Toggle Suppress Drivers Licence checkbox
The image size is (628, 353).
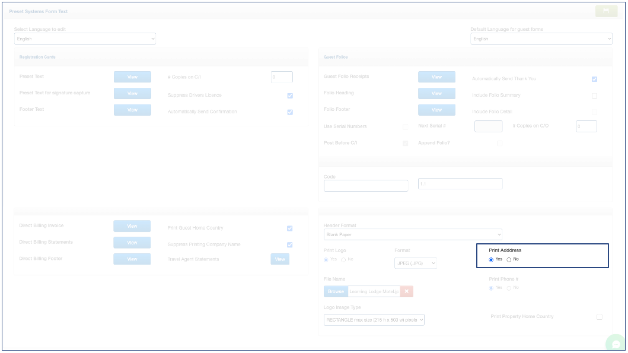point(290,96)
